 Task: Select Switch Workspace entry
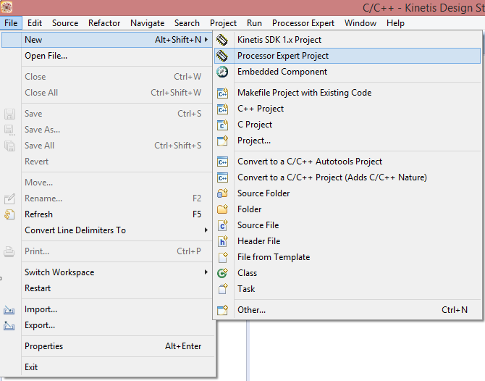pos(107,272)
